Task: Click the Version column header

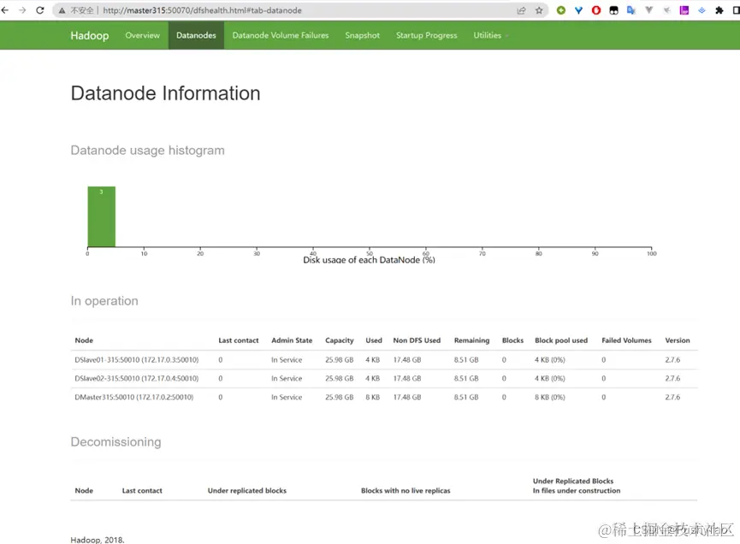Action: (678, 340)
